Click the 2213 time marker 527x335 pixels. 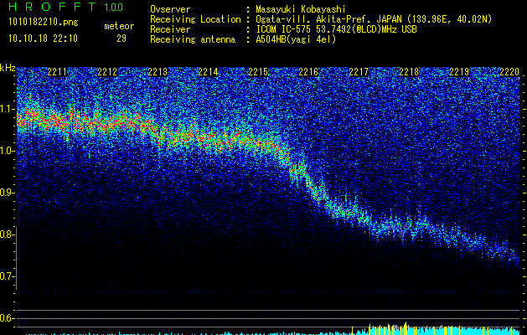tap(158, 72)
